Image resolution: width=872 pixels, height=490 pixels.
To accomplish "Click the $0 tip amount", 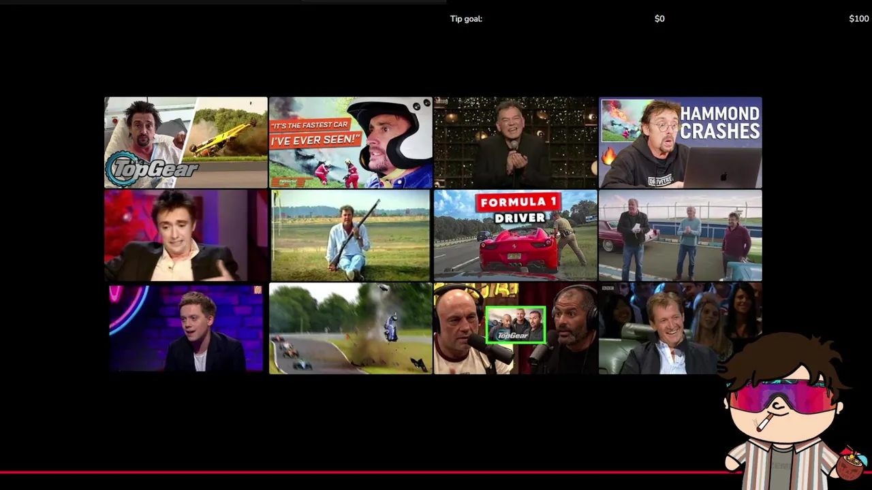I will [x=659, y=19].
